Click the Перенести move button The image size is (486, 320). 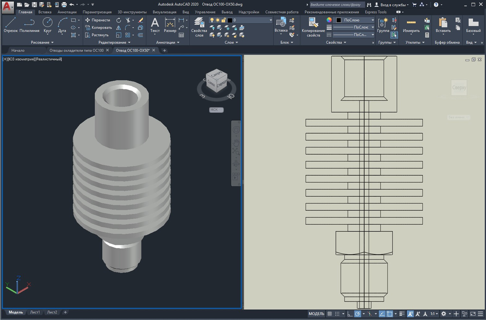(98, 20)
